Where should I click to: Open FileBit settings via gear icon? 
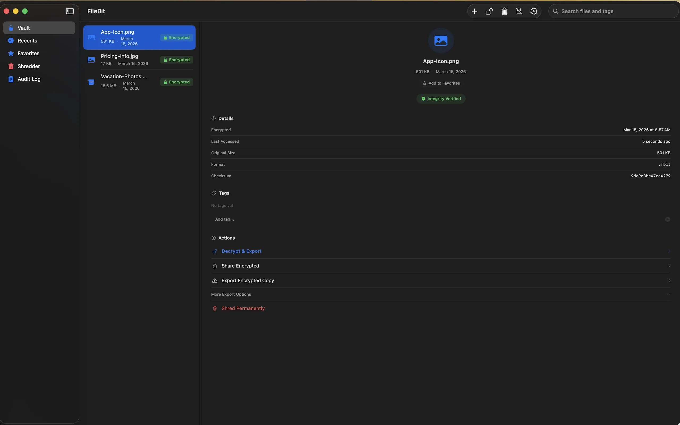point(533,11)
